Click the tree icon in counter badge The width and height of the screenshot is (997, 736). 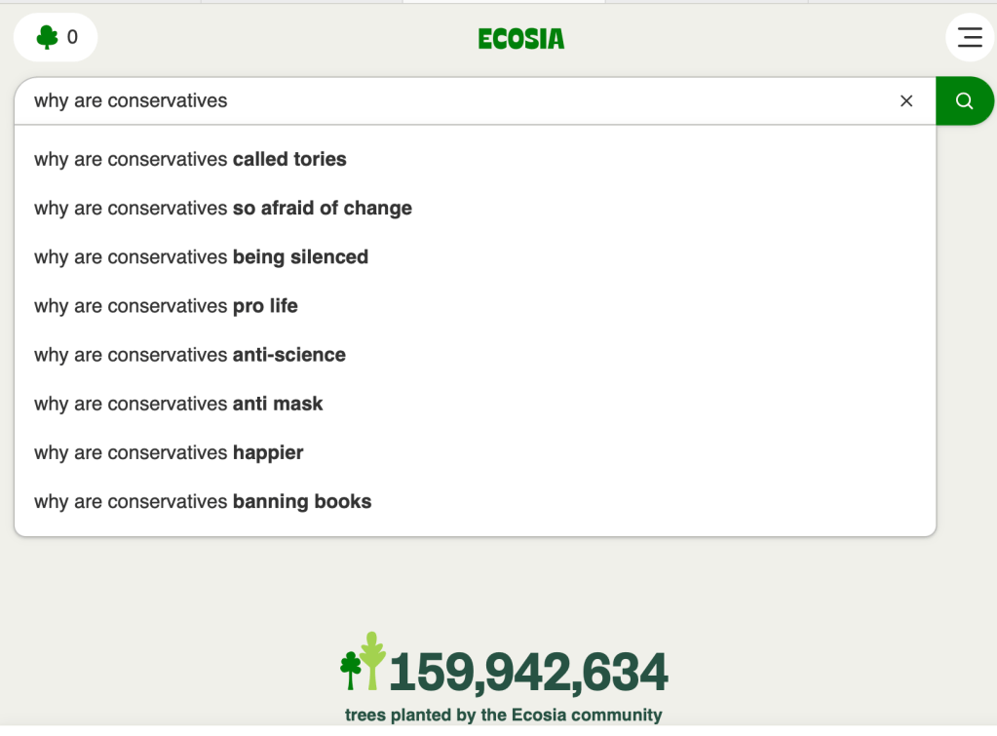coord(47,38)
